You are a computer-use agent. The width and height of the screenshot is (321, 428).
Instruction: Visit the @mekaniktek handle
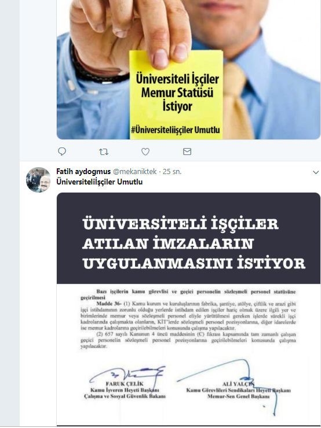(x=134, y=171)
